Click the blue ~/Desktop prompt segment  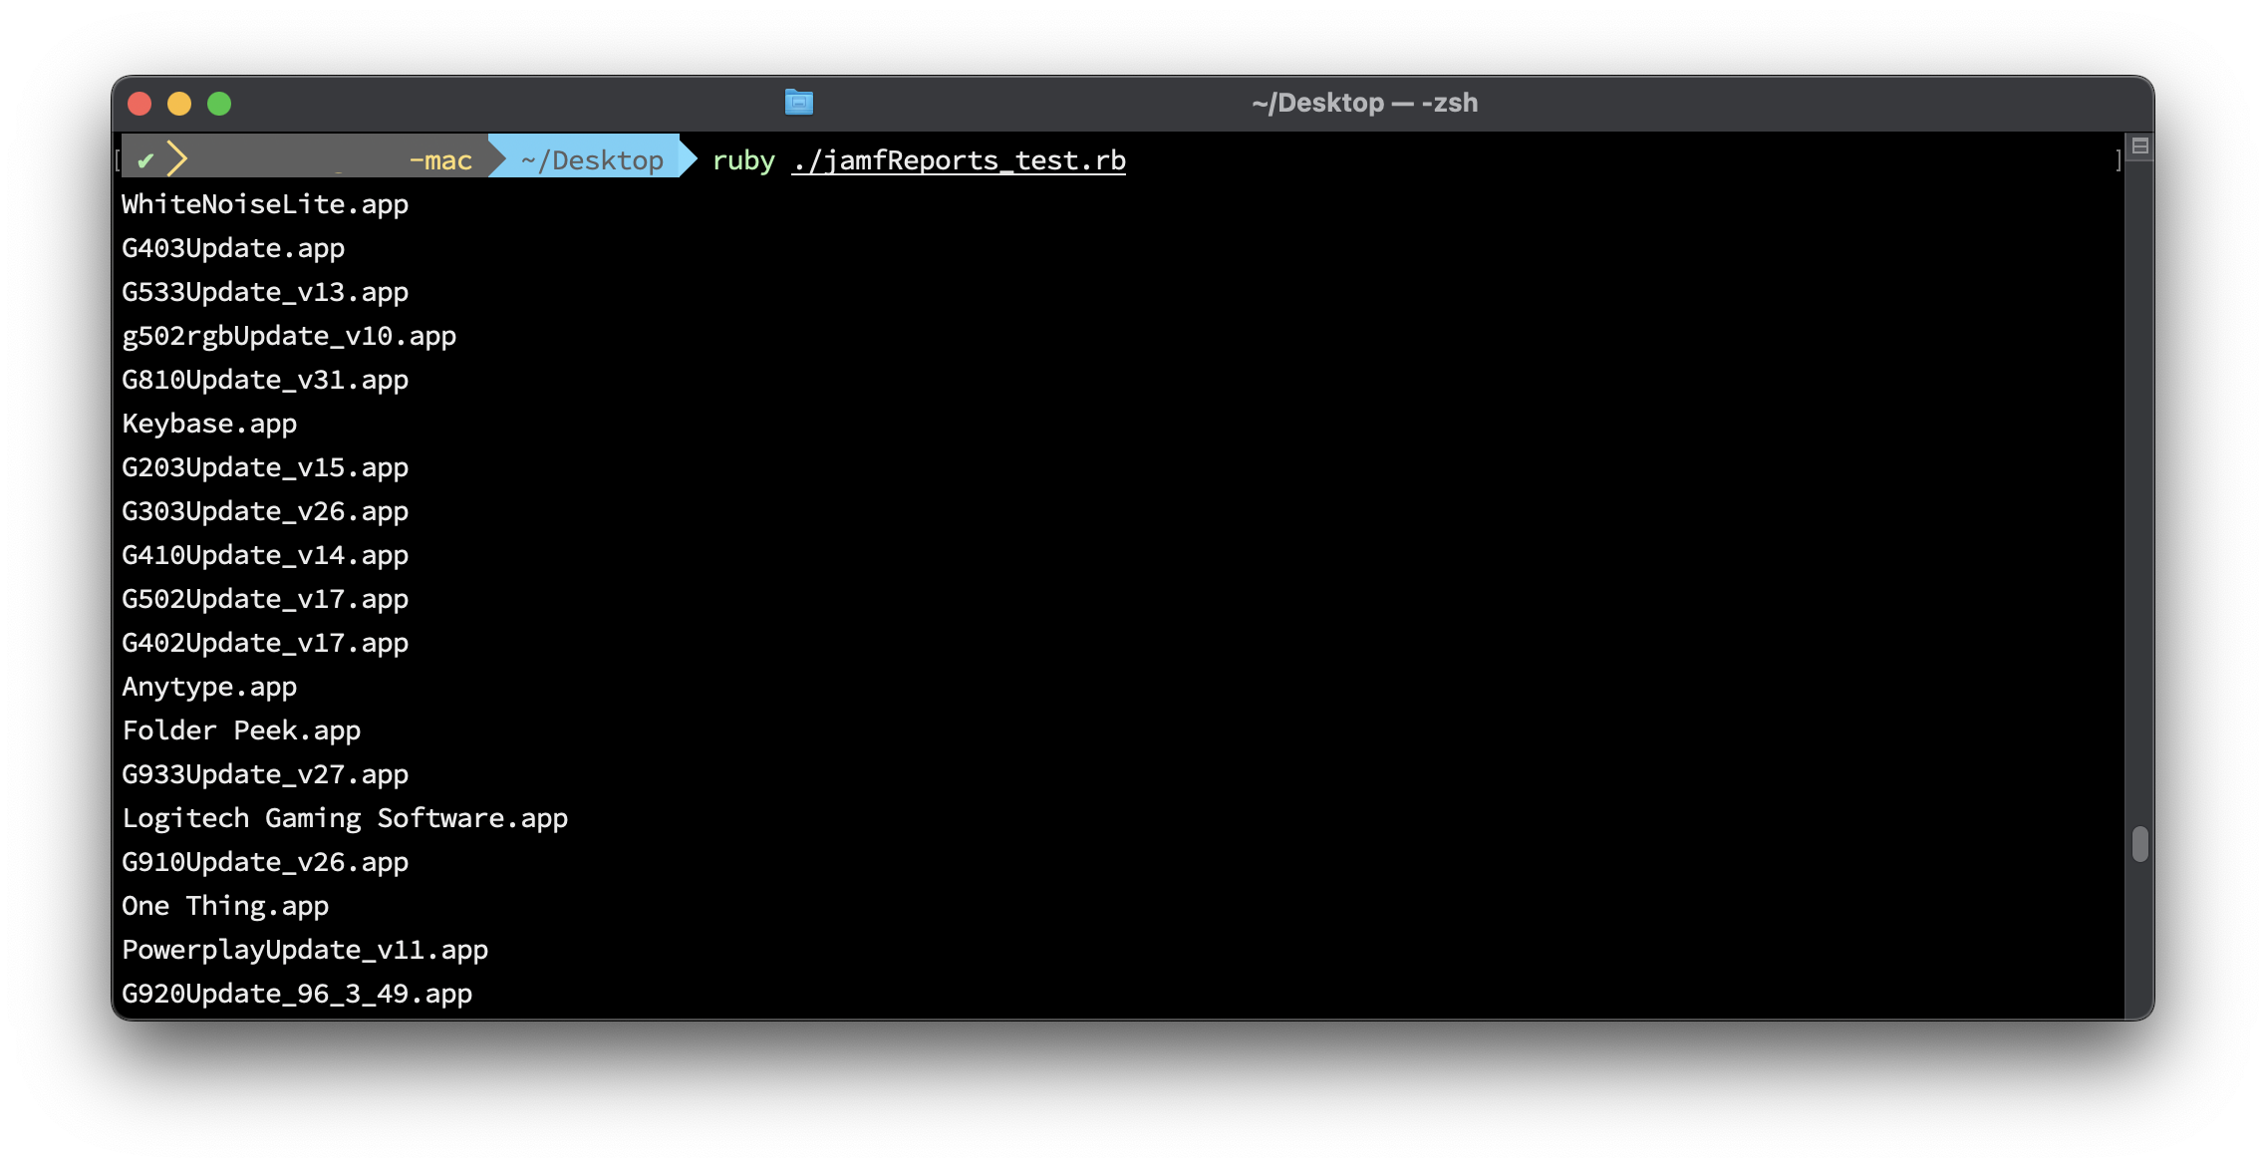(x=592, y=160)
